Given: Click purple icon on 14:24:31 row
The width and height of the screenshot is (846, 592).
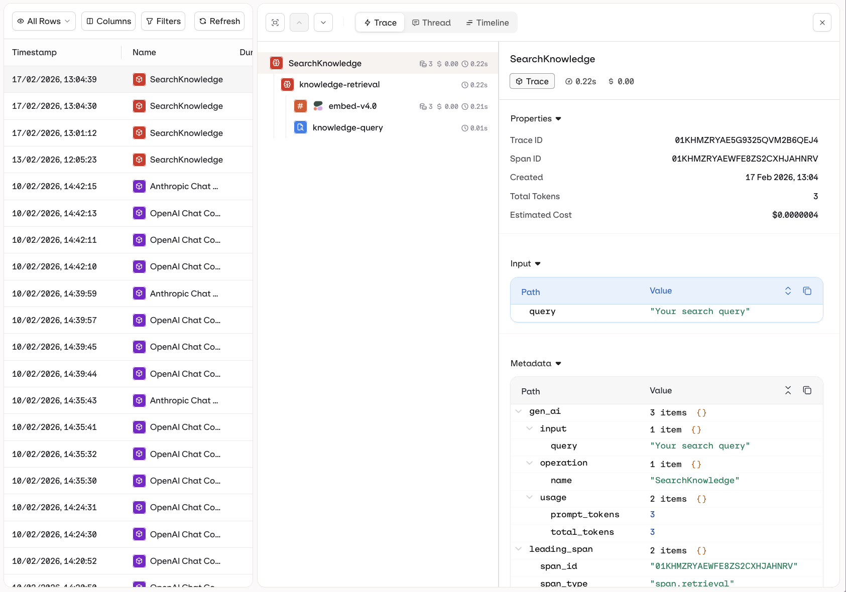Looking at the screenshot, I should (139, 507).
